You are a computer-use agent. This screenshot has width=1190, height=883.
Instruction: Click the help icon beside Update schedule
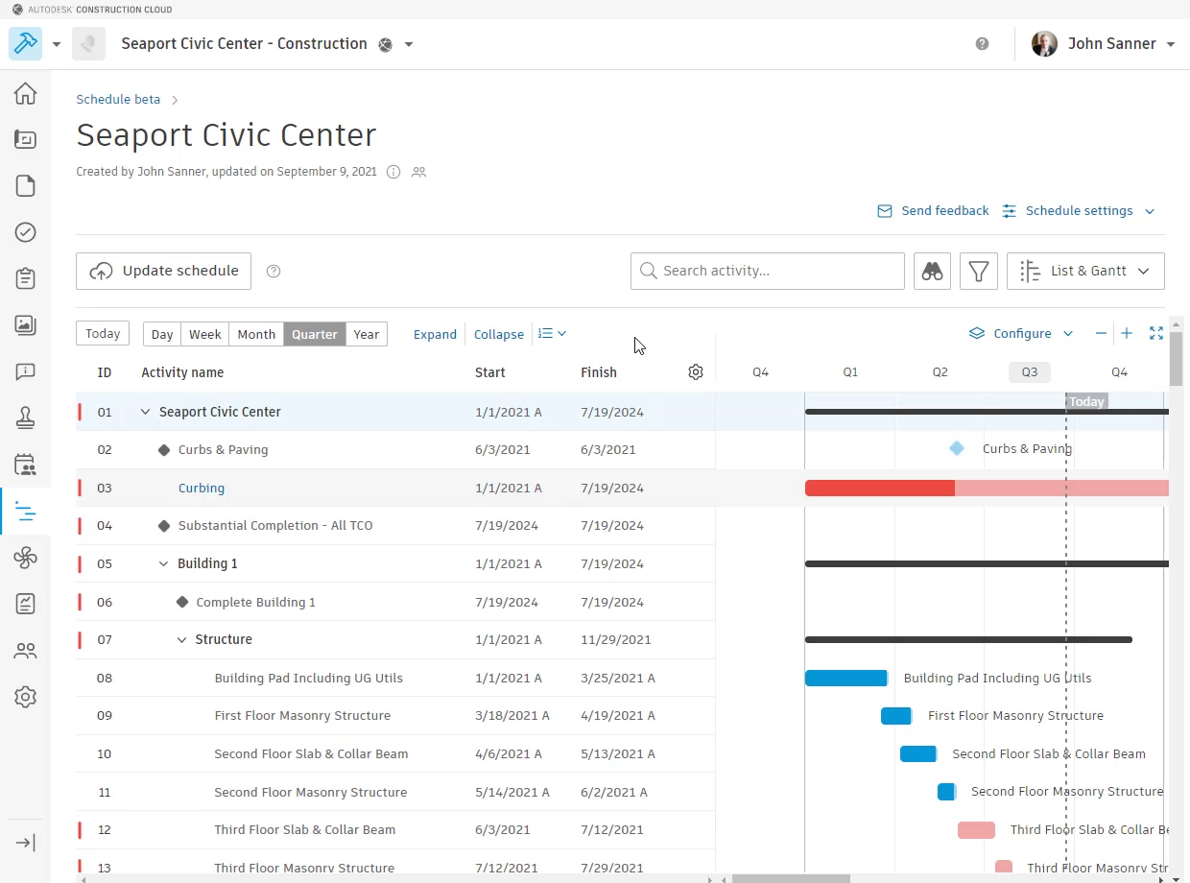pyautogui.click(x=274, y=272)
